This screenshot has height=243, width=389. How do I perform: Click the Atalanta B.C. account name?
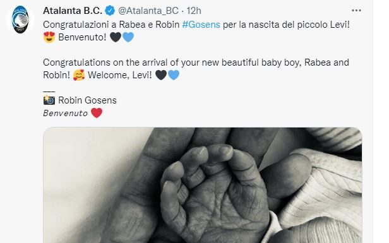coord(73,11)
